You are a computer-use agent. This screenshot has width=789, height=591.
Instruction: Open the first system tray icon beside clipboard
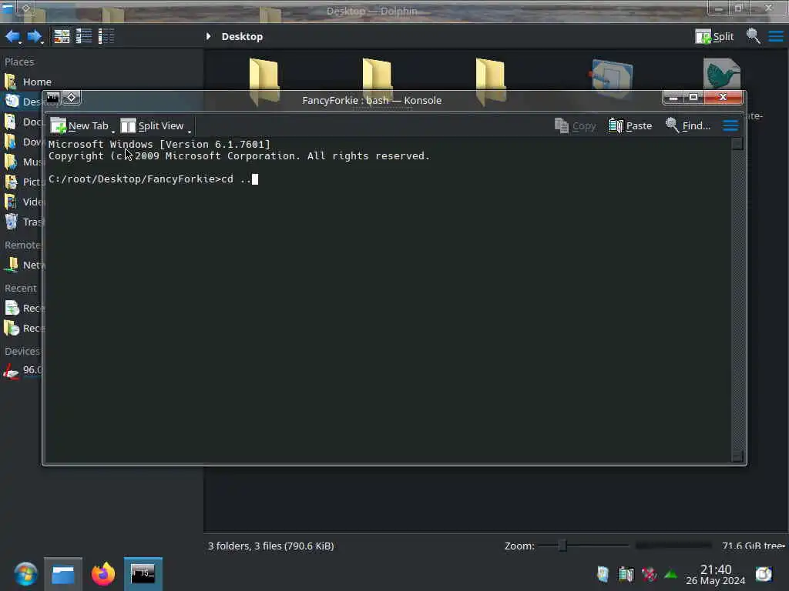603,574
